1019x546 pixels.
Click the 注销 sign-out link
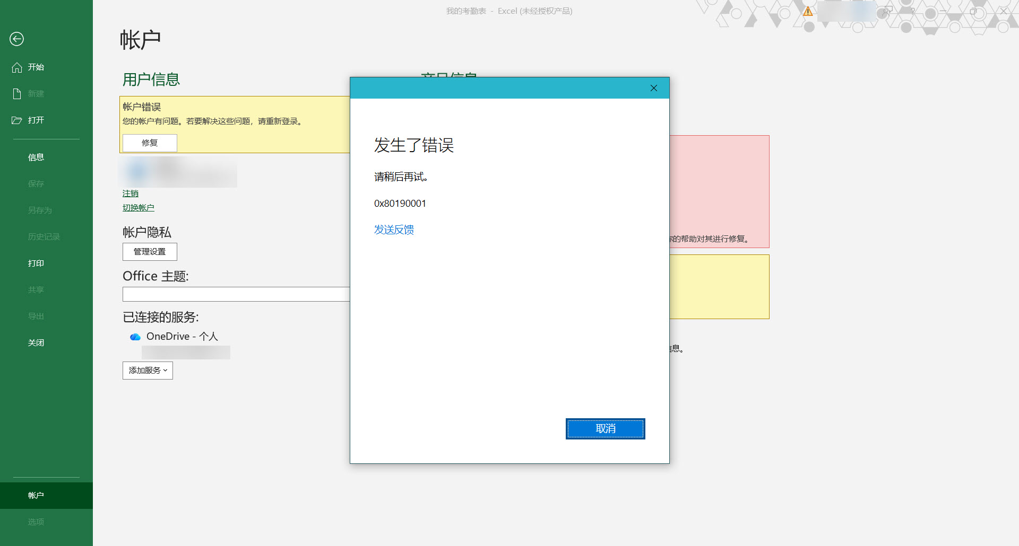coord(131,193)
